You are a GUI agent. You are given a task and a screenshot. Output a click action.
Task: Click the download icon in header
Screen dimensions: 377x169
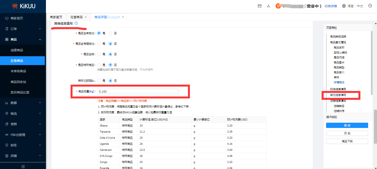point(268,6)
